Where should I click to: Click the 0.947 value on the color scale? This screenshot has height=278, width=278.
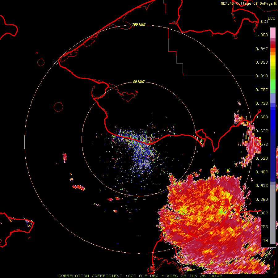262,48
